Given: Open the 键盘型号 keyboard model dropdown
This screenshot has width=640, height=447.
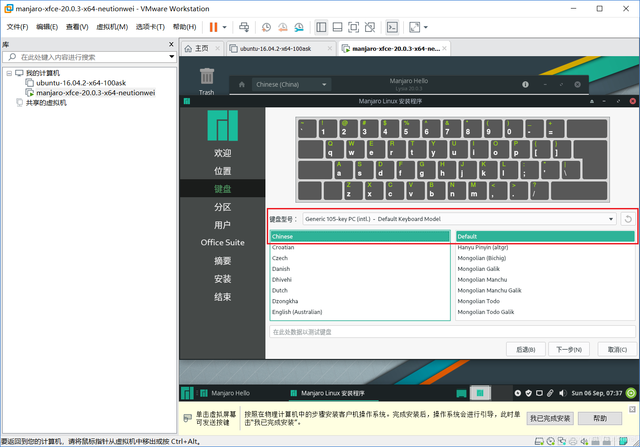Looking at the screenshot, I should pyautogui.click(x=459, y=219).
